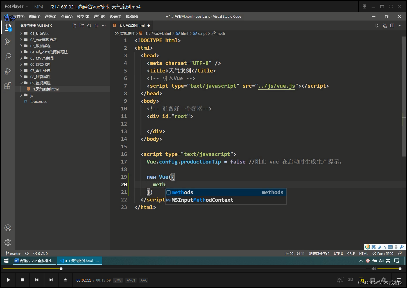Click the master branch in status bar
The width and height of the screenshot is (407, 288).
pyautogui.click(x=13, y=253)
